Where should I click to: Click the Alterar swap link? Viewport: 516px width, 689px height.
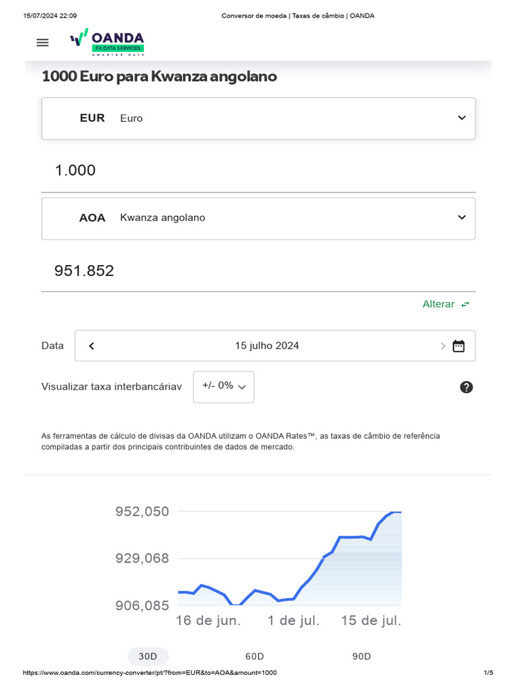tap(438, 304)
